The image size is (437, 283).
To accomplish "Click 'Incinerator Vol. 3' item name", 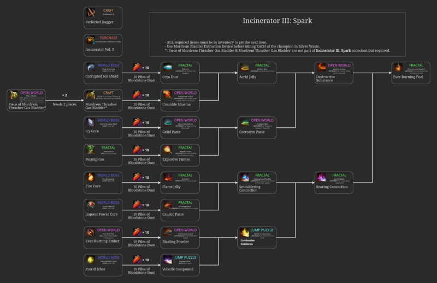I will click(99, 49).
